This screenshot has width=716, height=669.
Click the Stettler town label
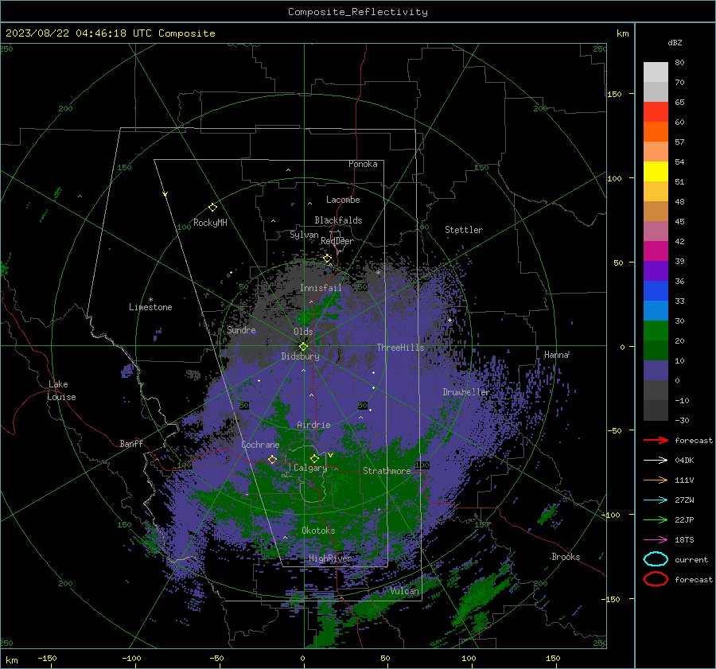coord(464,230)
